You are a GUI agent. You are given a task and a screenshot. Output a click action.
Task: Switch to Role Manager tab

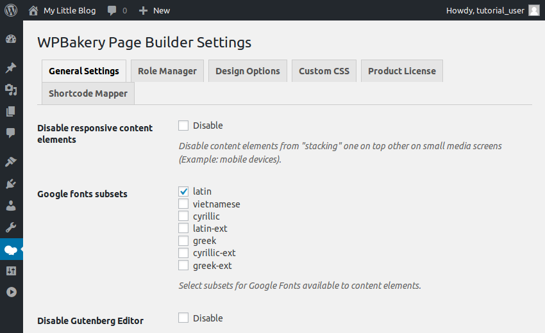tap(167, 71)
